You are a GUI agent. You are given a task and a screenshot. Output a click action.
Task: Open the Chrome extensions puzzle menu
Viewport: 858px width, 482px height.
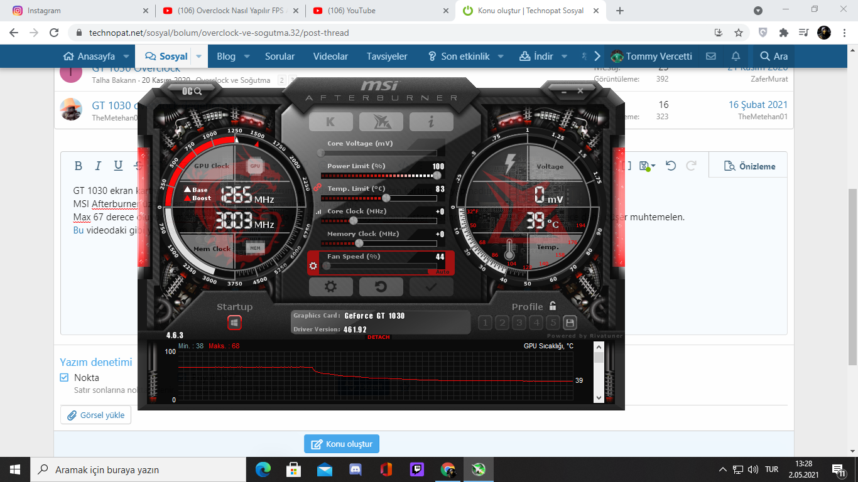click(x=783, y=33)
